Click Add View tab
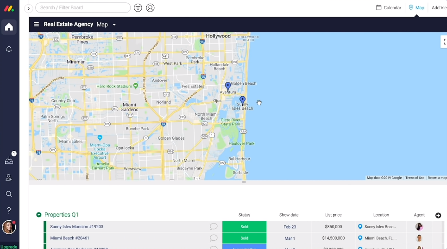 click(439, 8)
